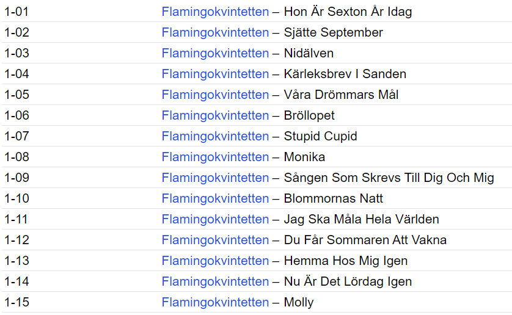Screen dimensions: 512x315
Task: Open artist link on track 1-09
Action: click(x=215, y=178)
